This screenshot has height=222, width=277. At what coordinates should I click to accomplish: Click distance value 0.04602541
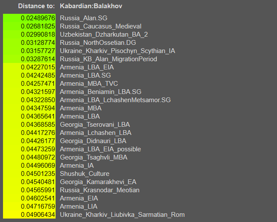point(38,198)
